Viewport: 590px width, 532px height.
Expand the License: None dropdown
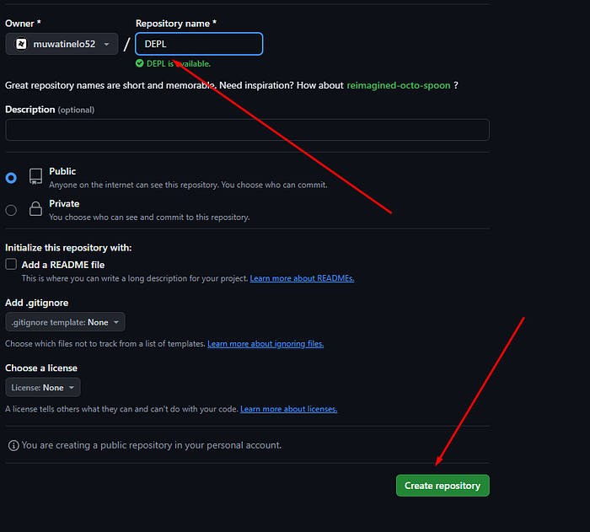(43, 388)
